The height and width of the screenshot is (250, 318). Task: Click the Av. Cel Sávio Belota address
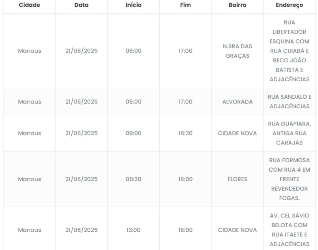pos(289,230)
